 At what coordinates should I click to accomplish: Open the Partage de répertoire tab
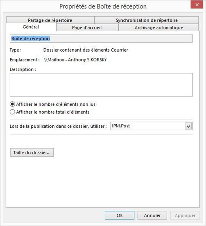click(50, 20)
